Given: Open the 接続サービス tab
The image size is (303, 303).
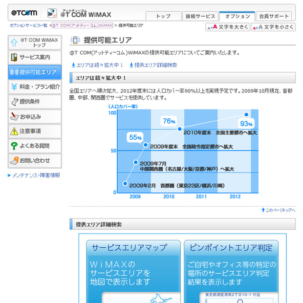Looking at the screenshot, I should [200, 16].
